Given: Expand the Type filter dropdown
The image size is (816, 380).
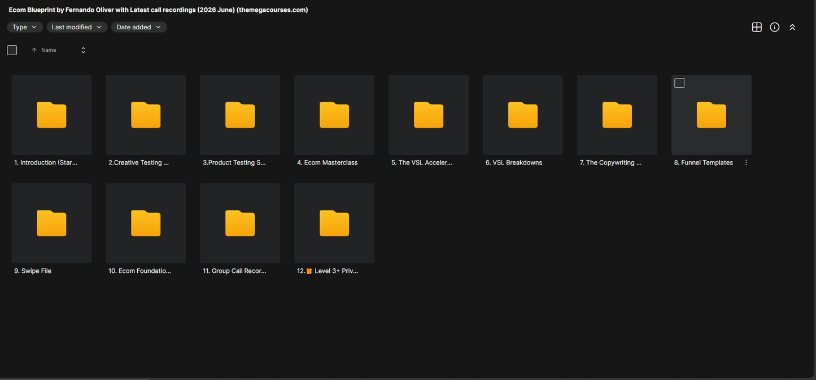Looking at the screenshot, I should pos(25,27).
